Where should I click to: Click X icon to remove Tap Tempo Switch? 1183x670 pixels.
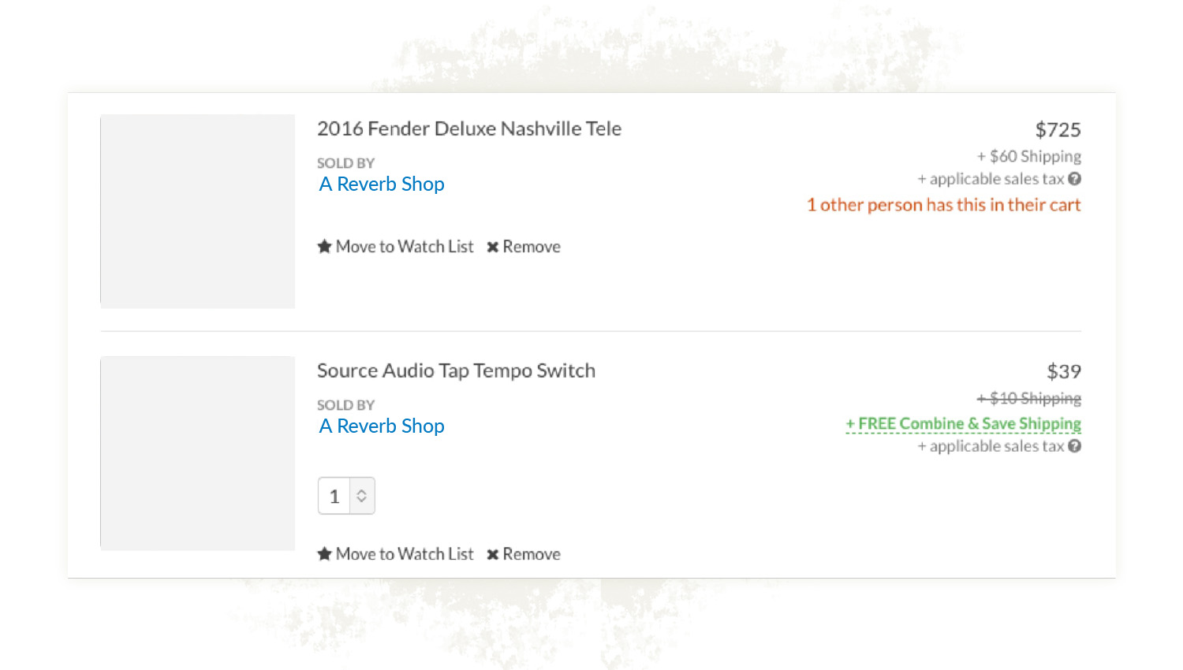click(x=493, y=555)
